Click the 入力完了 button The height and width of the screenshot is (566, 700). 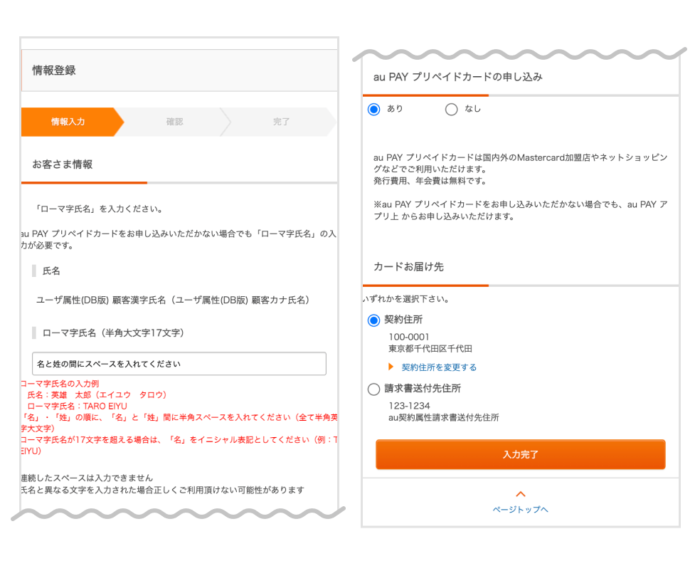coord(521,454)
